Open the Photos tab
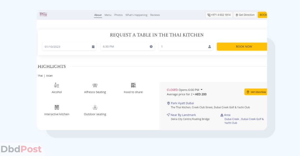The image size is (300, 156). (x=118, y=15)
